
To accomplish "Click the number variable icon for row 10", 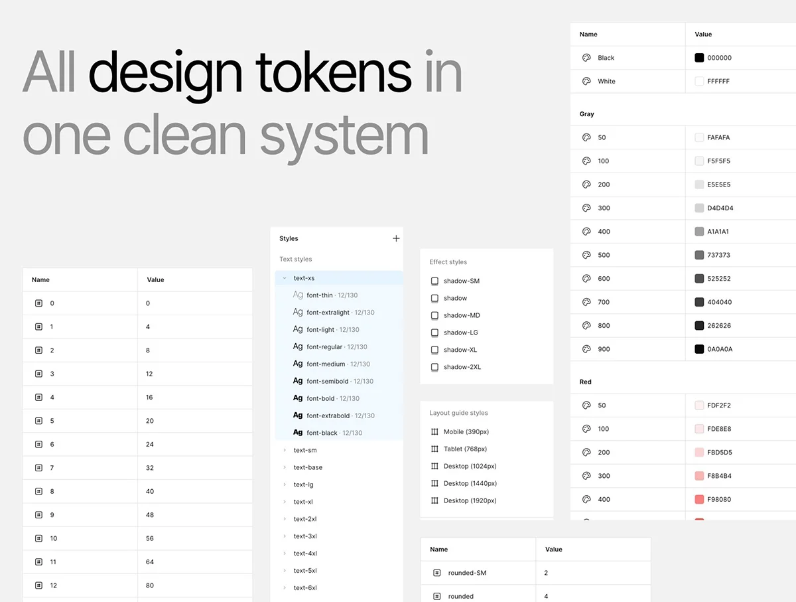I will tap(38, 538).
